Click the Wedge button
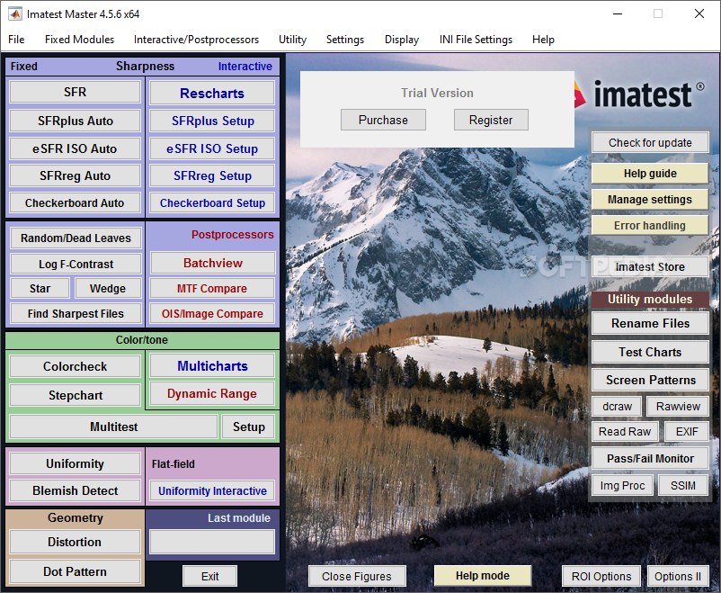The width and height of the screenshot is (721, 593). (x=108, y=288)
